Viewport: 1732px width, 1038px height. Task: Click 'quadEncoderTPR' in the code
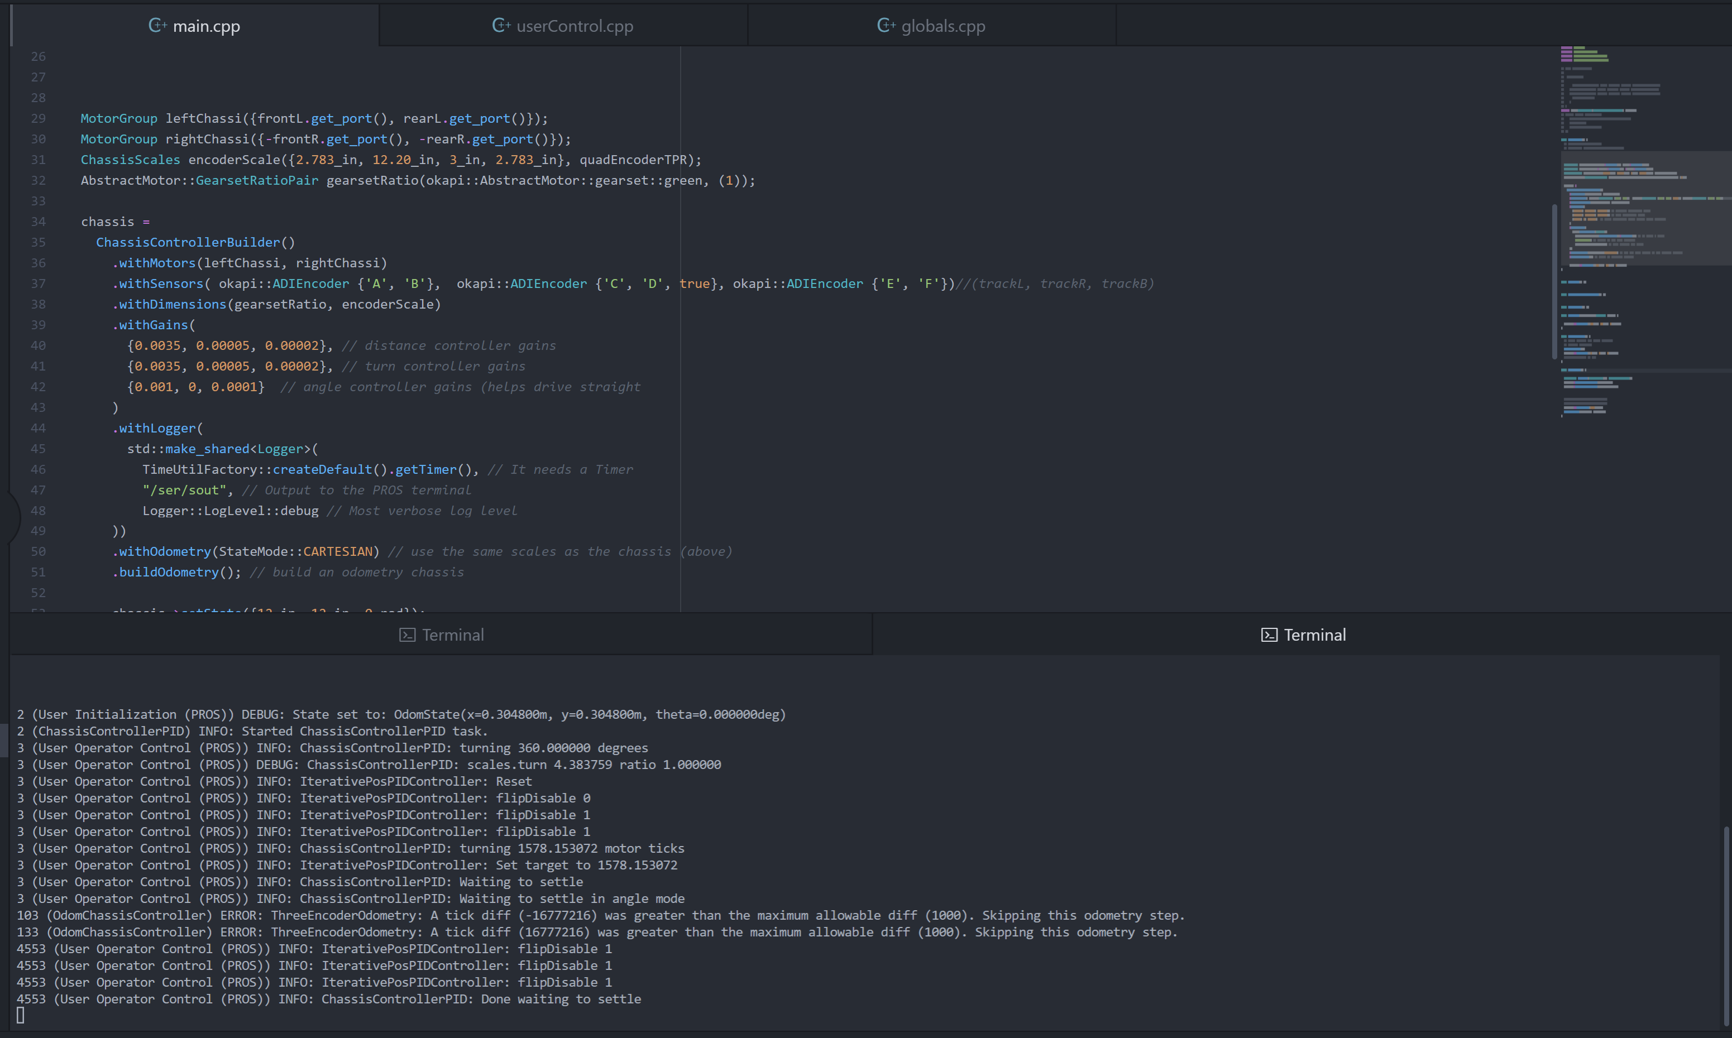click(x=633, y=160)
